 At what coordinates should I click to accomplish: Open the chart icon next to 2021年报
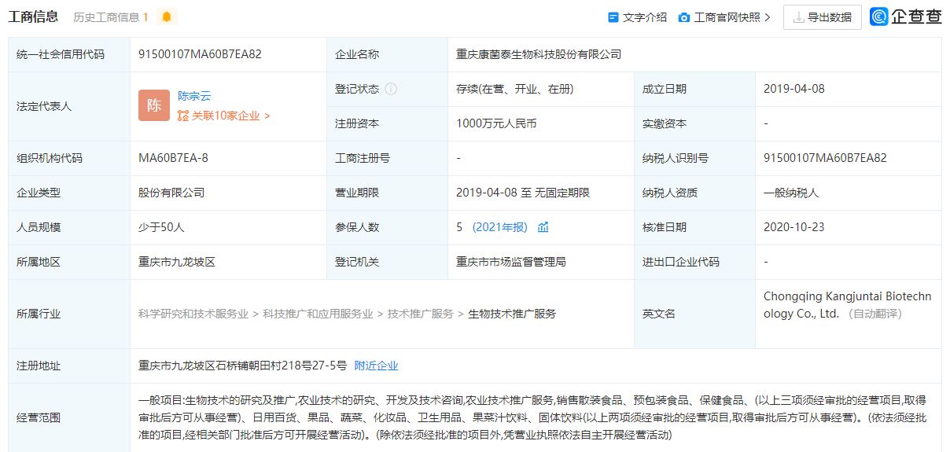[x=543, y=227]
